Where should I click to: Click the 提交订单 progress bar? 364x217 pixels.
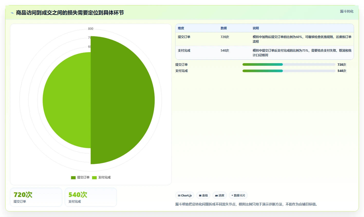pos(289,64)
